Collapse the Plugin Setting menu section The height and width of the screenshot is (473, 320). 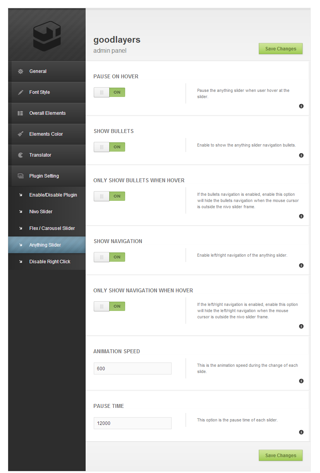point(44,176)
